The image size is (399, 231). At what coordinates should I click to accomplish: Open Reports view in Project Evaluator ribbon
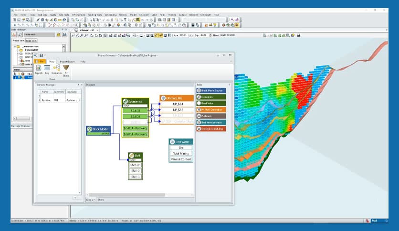click(39, 70)
